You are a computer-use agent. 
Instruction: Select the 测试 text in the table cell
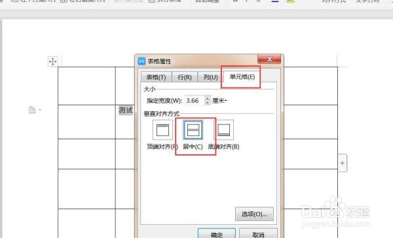point(126,110)
